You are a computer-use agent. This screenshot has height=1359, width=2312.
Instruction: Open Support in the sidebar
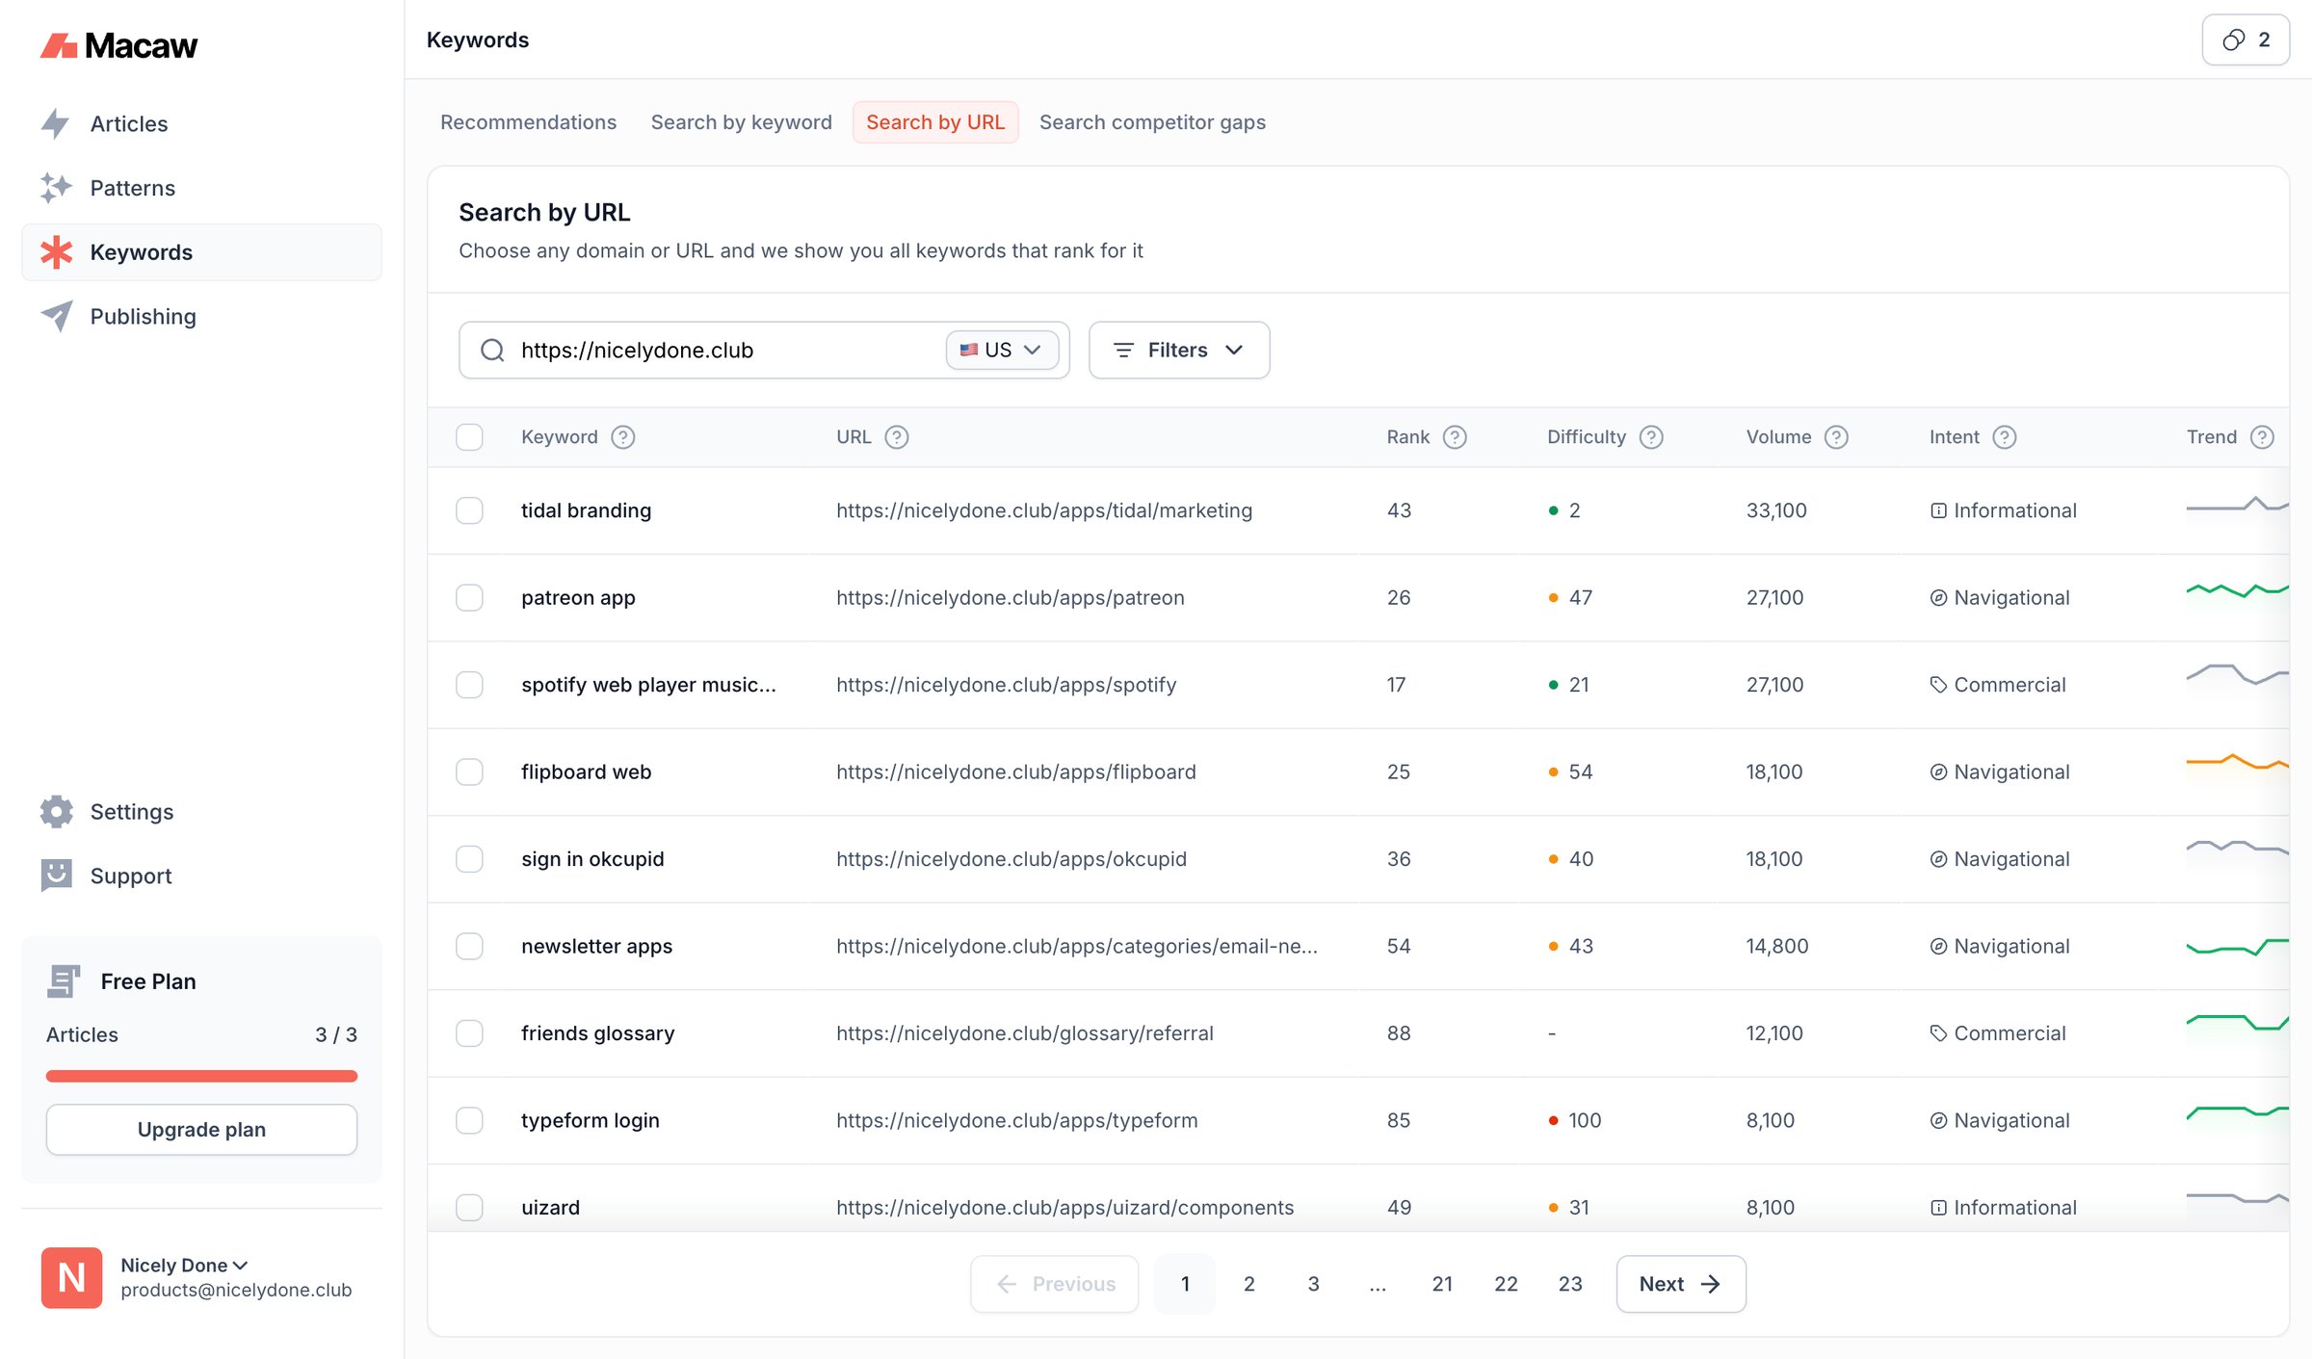click(201, 876)
